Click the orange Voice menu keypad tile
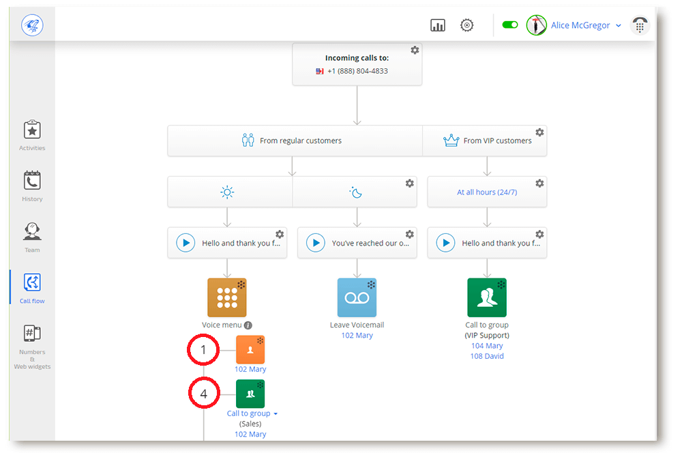This screenshot has width=682, height=453. coord(227,297)
